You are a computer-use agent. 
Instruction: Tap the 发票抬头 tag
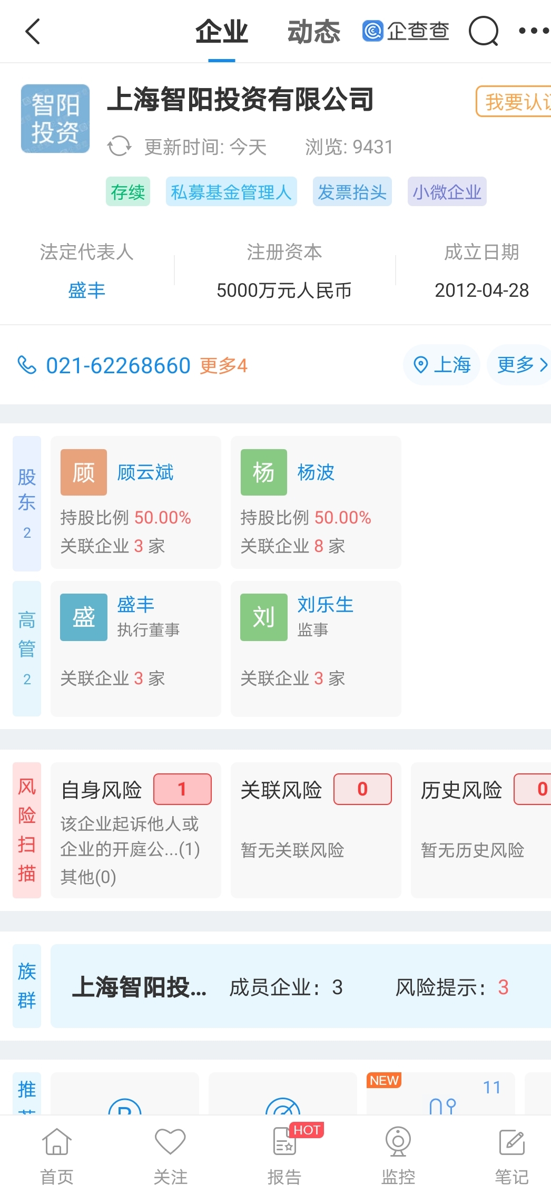[352, 192]
